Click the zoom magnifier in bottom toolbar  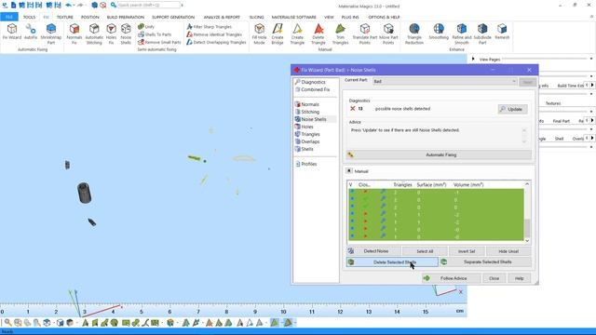[x=8, y=323]
